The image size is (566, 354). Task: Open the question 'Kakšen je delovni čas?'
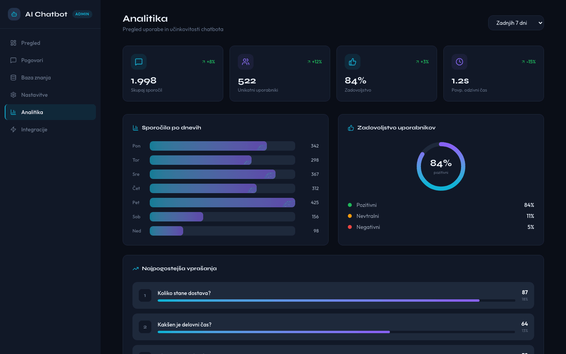333,327
